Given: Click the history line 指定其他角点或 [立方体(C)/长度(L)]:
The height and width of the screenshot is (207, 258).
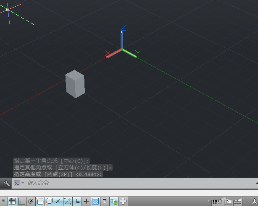Looking at the screenshot, I should pos(63,168).
